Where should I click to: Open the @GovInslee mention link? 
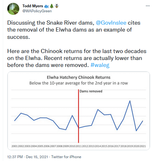111,23
